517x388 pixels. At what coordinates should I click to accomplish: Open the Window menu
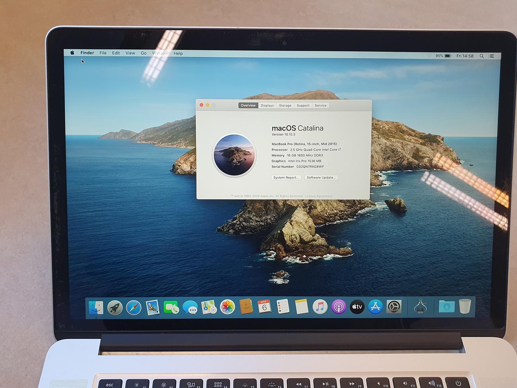tap(160, 53)
